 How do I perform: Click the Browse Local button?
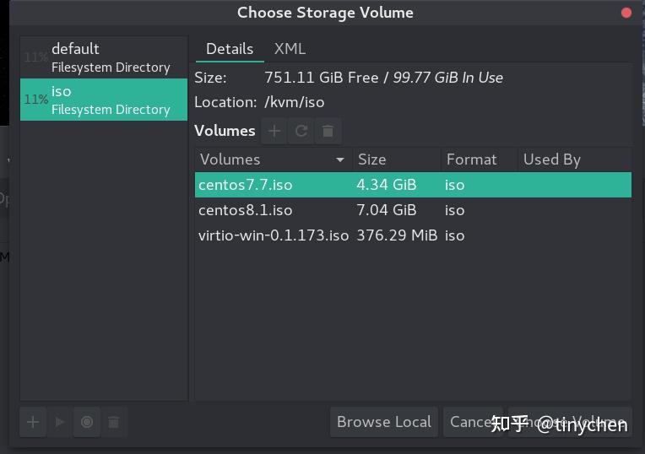(x=383, y=422)
